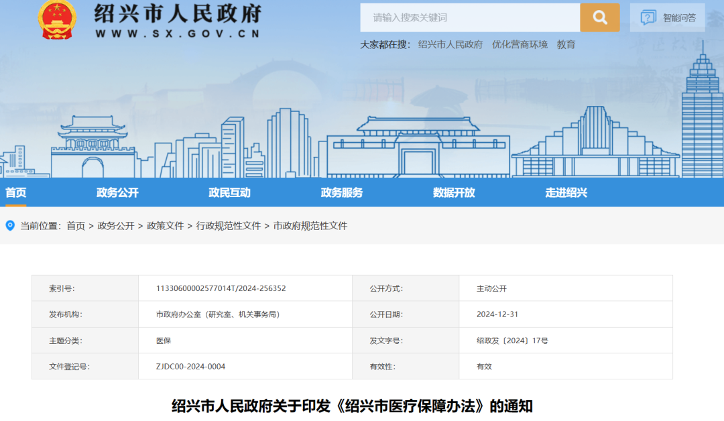This screenshot has height=421, width=724.
Task: Click the 绍兴市人民政府 site title
Action: tap(177, 13)
